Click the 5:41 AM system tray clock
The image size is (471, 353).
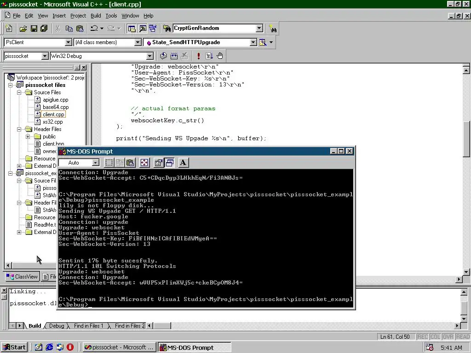[451, 347]
